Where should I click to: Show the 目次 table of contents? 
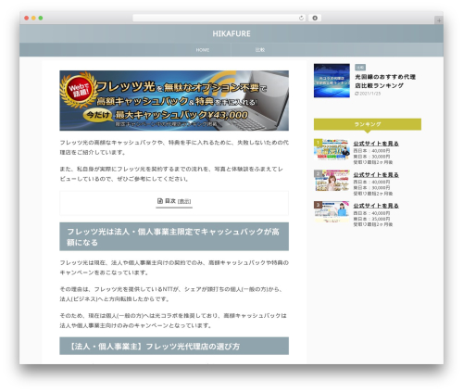point(184,201)
